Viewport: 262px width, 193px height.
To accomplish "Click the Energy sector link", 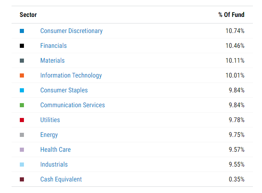I will pyautogui.click(x=49, y=135).
